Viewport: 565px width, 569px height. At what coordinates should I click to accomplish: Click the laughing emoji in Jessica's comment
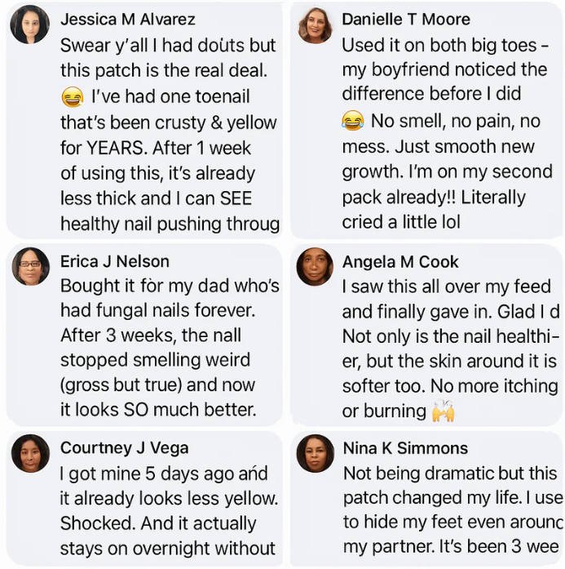(x=72, y=98)
